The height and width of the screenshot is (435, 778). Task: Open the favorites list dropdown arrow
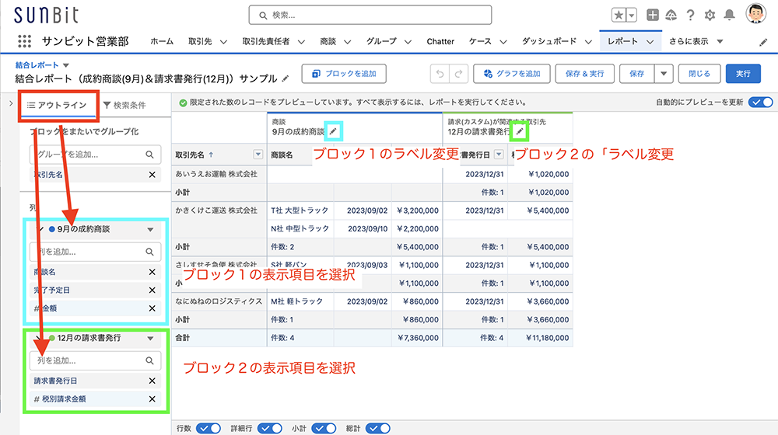point(632,16)
